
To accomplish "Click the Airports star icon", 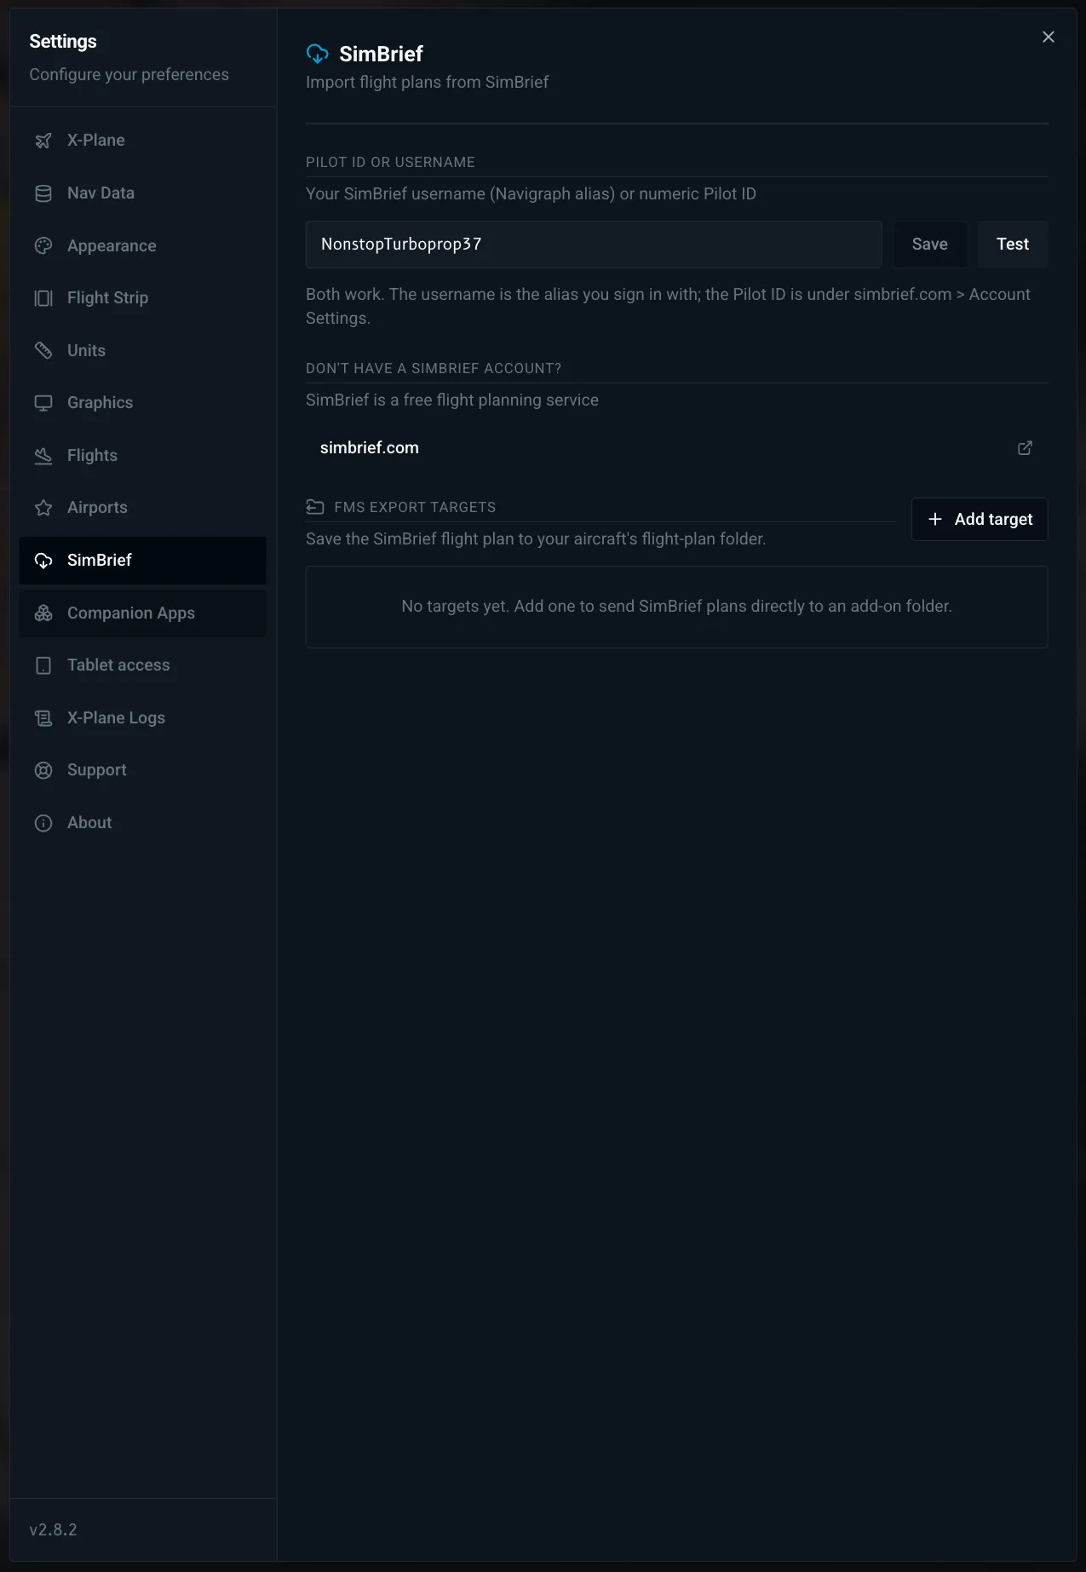I will point(43,508).
